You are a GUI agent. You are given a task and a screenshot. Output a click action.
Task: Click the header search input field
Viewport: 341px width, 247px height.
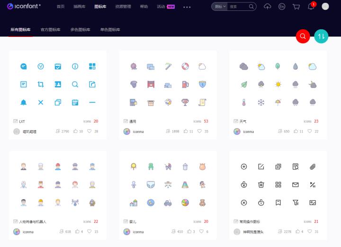(x=238, y=7)
